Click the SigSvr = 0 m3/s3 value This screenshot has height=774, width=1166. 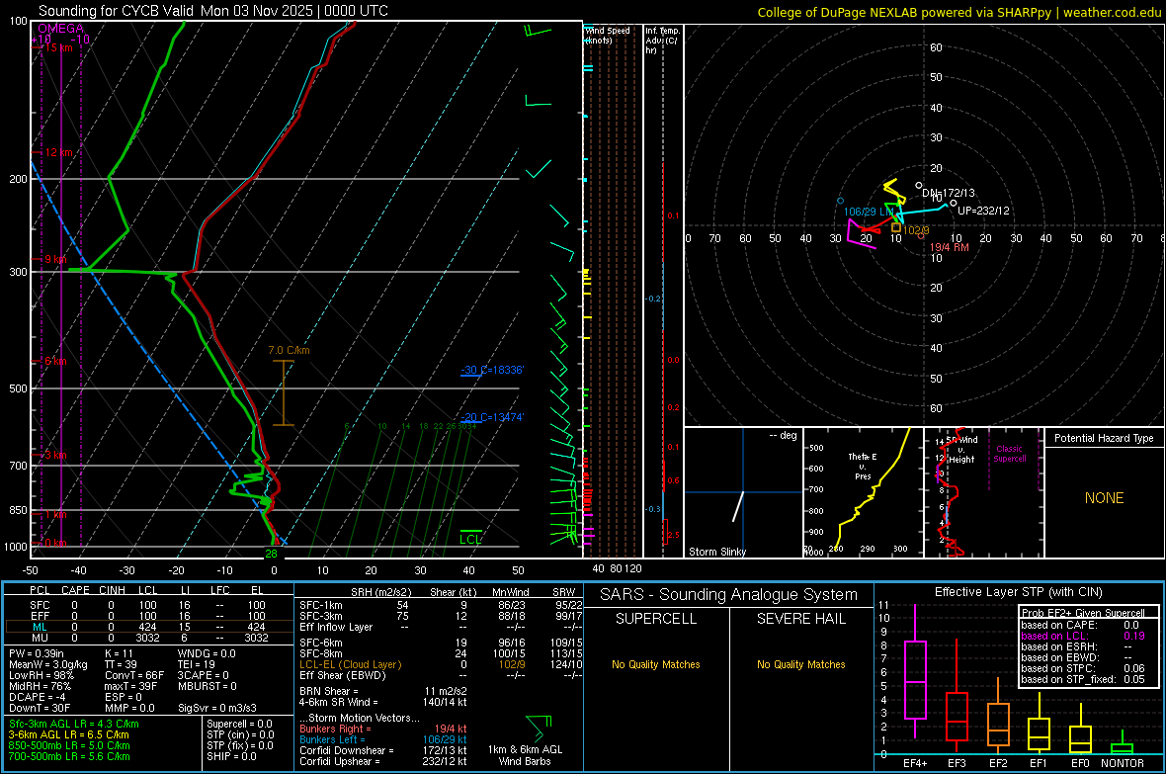pos(217,708)
